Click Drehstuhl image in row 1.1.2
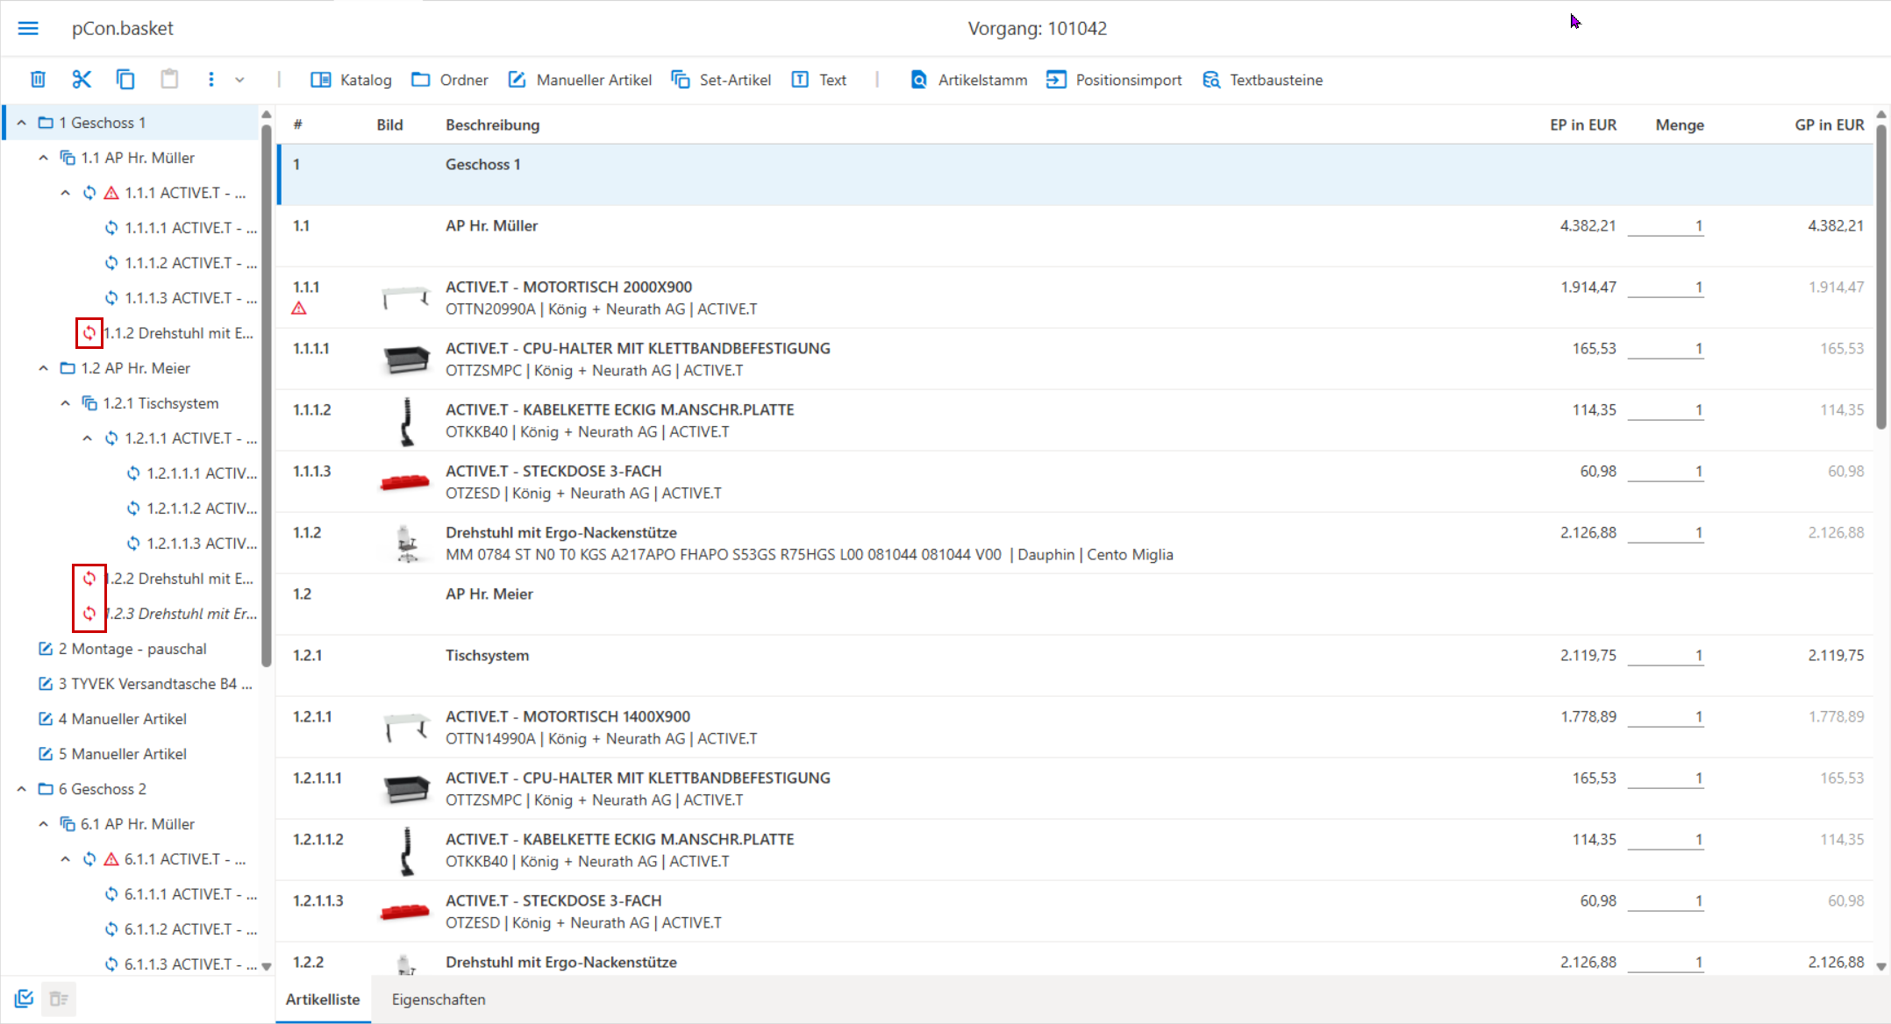Viewport: 1891px width, 1024px height. (x=407, y=544)
